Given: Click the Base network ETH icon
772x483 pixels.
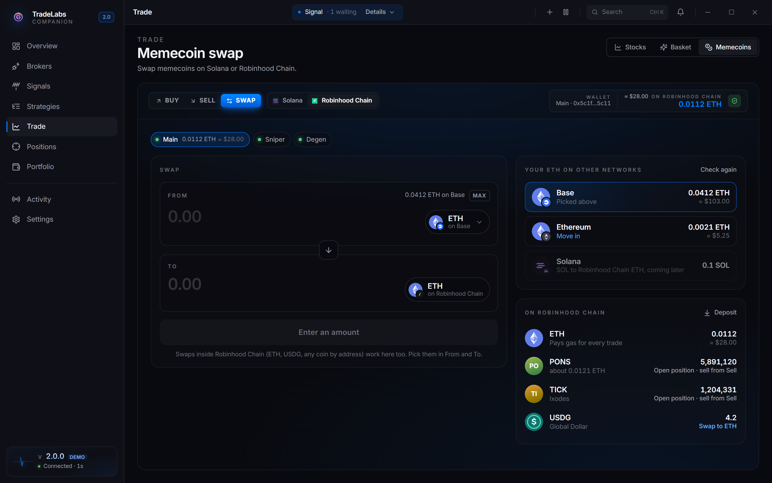Looking at the screenshot, I should (541, 197).
